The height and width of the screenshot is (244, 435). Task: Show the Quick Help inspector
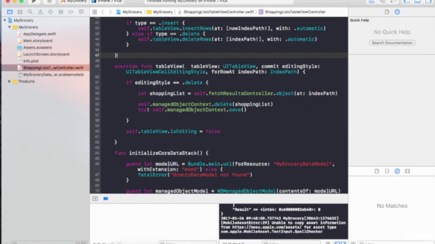coord(397,12)
